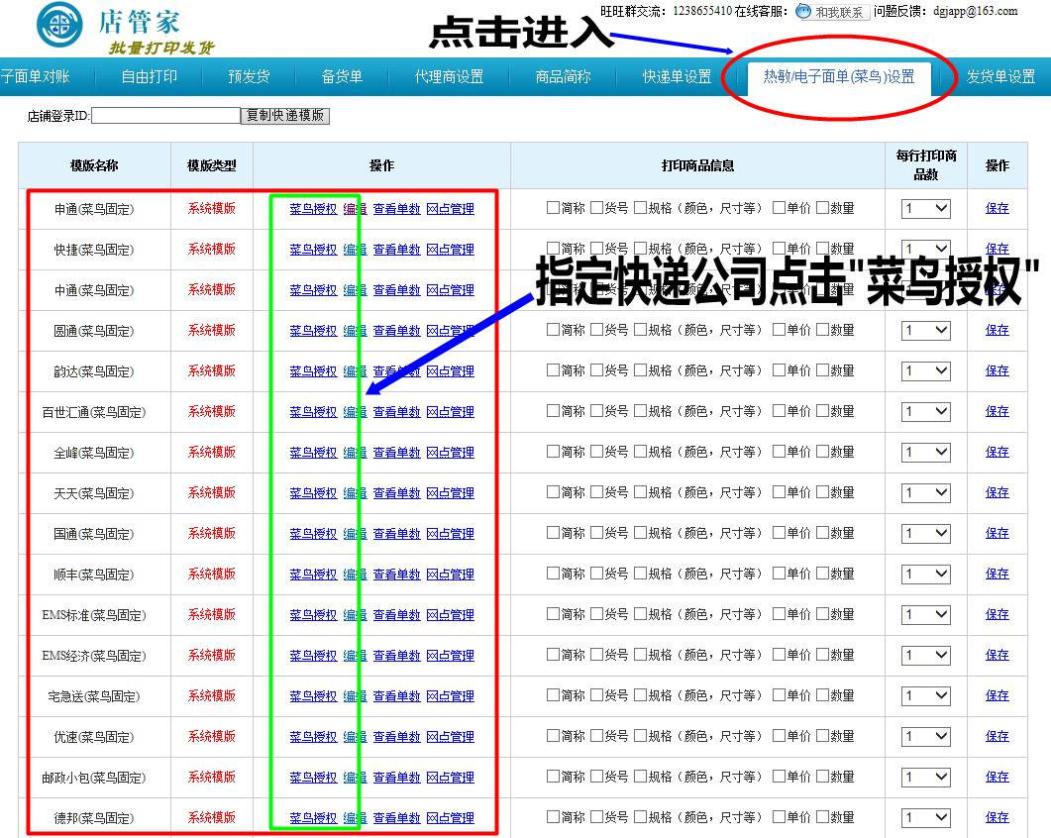Open items-per-row dropdown for 宅急送 row

click(x=925, y=696)
